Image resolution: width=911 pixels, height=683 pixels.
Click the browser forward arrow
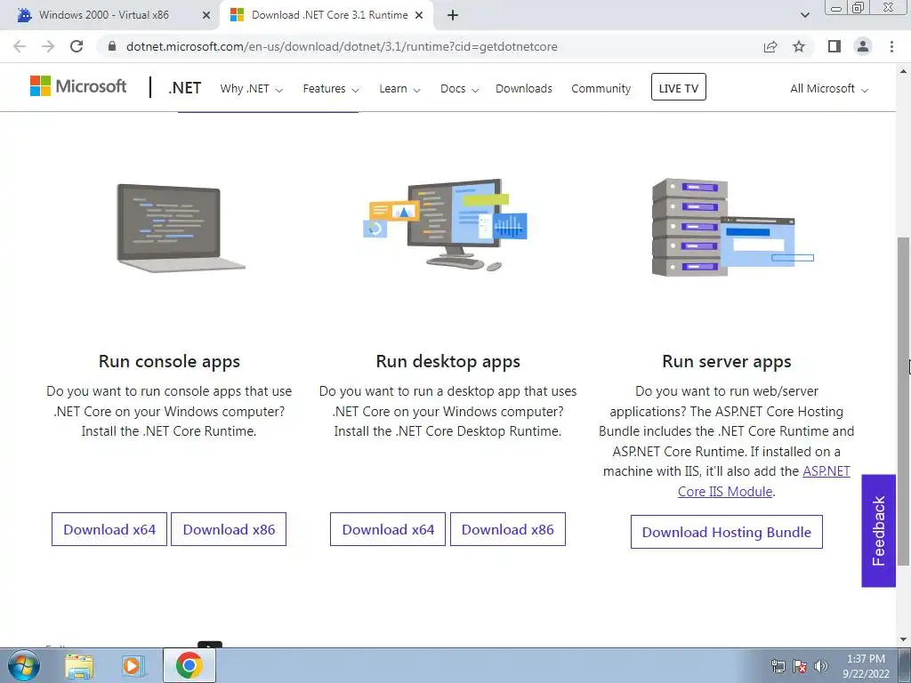coord(48,46)
